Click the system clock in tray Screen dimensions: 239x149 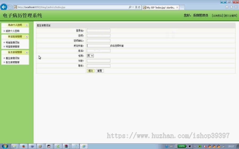[x=231, y=146]
